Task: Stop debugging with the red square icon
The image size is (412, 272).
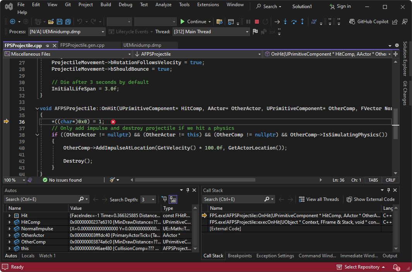Action: [x=257, y=21]
